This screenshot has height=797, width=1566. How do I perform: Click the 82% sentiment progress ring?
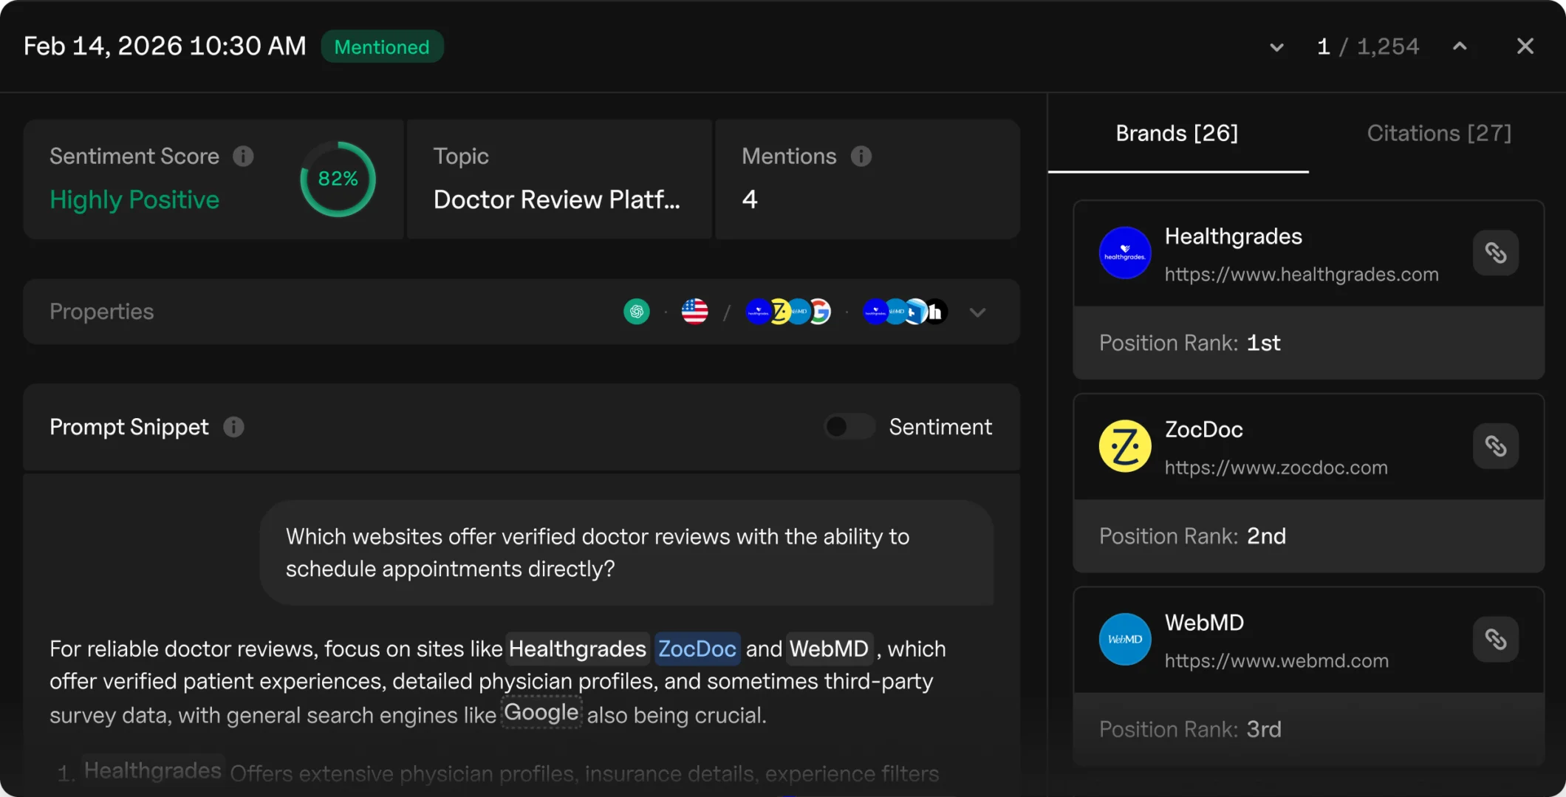tap(338, 179)
